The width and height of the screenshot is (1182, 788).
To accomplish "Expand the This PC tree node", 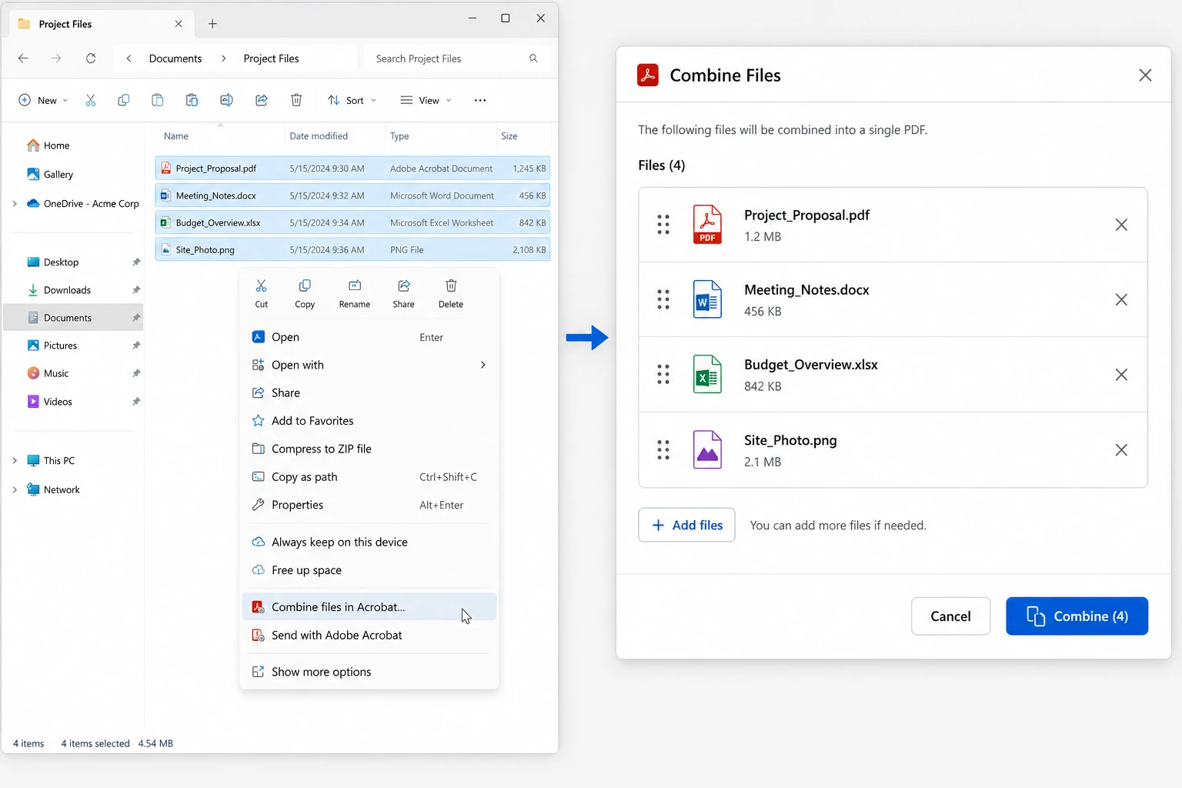I will tap(15, 461).
